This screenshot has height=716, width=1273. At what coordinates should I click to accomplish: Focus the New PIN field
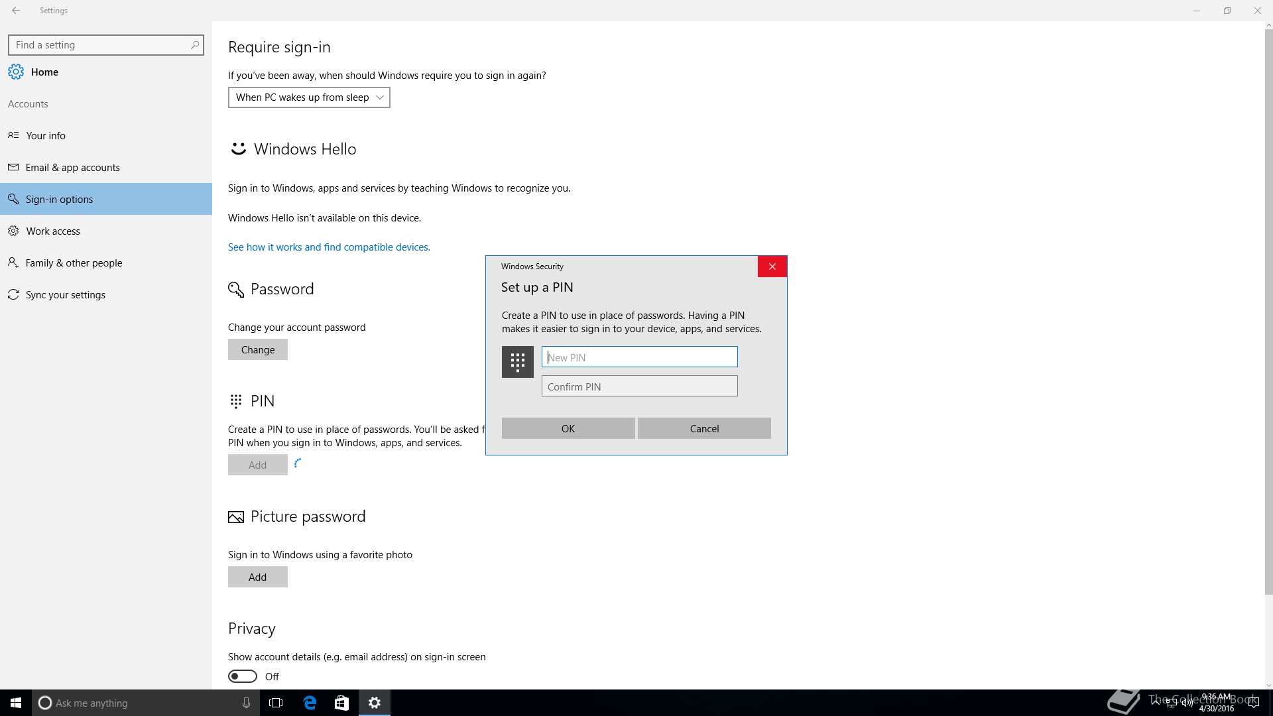640,357
